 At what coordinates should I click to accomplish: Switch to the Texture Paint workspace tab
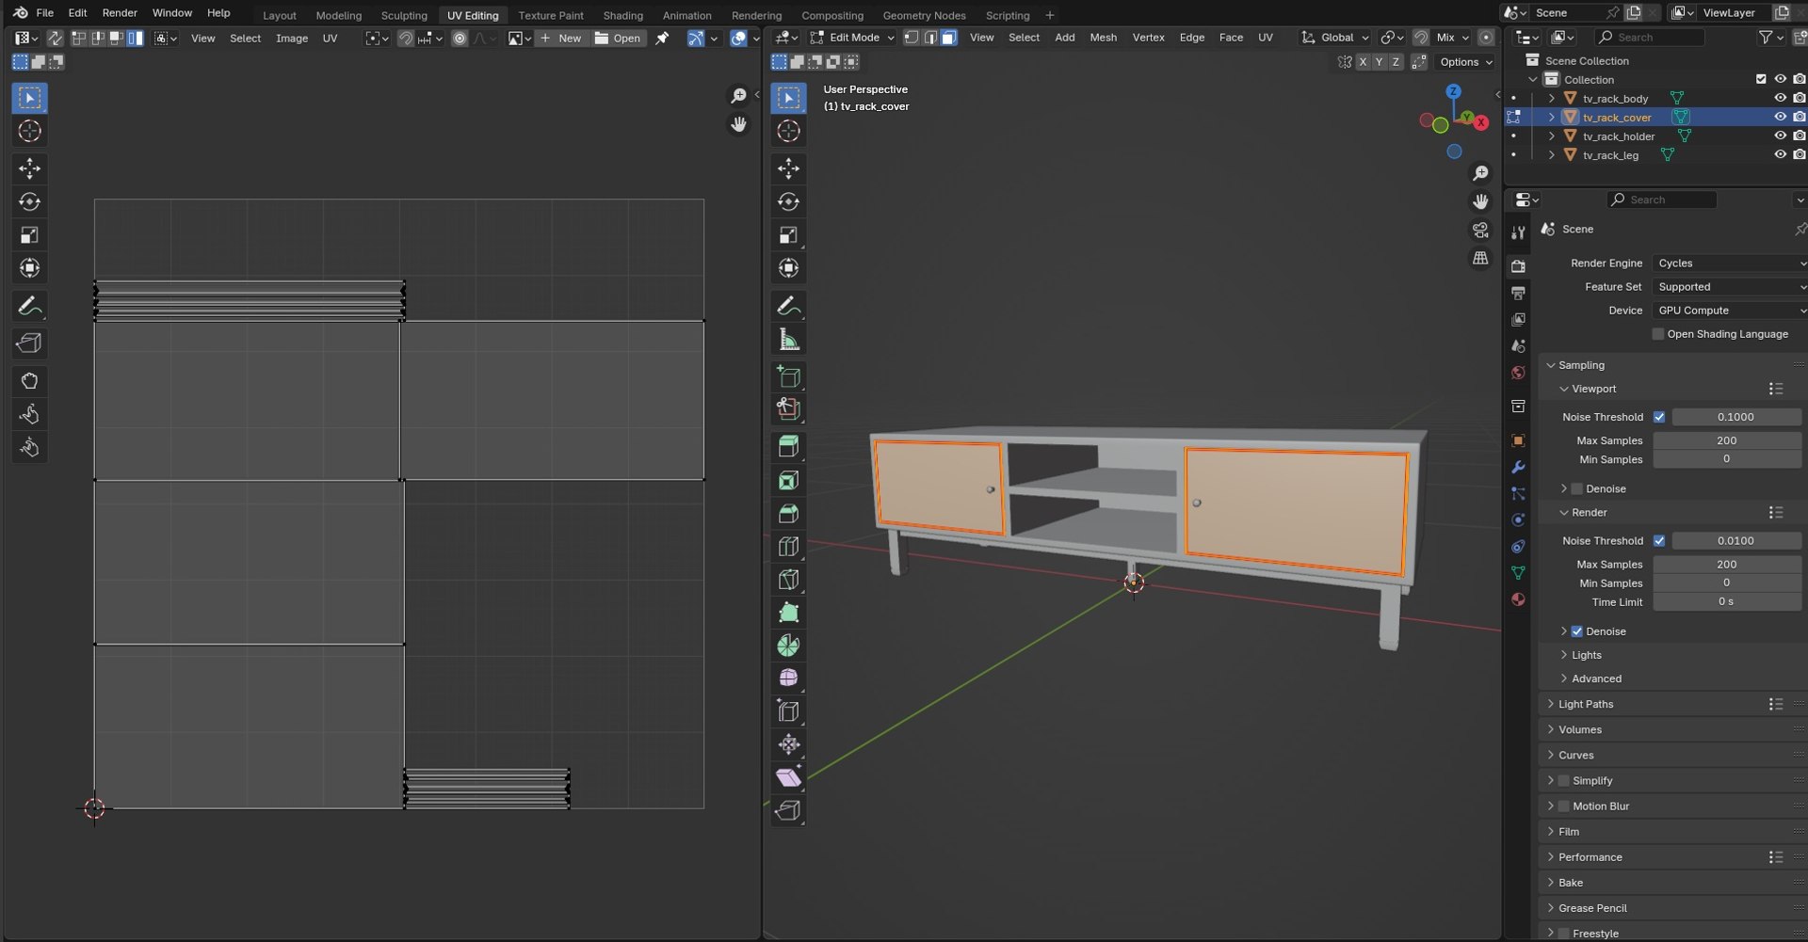(x=551, y=15)
